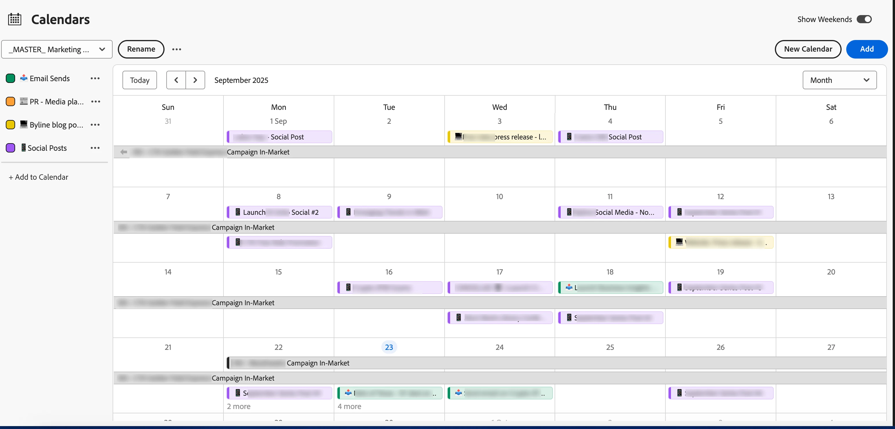Image resolution: width=895 pixels, height=429 pixels.
Task: Click the '+ Add to Calendar' link
Action: (39, 177)
